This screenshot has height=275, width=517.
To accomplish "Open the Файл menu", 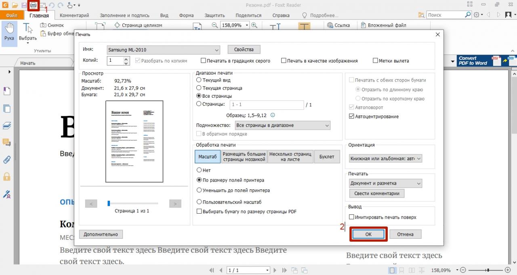I will (12, 15).
